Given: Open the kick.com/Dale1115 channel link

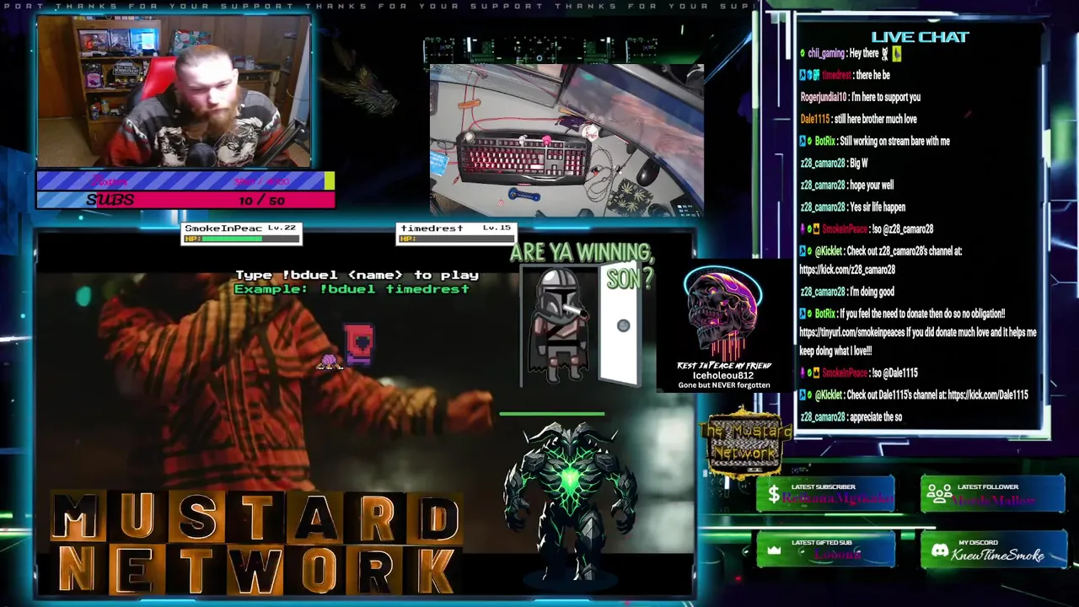Looking at the screenshot, I should [987, 395].
